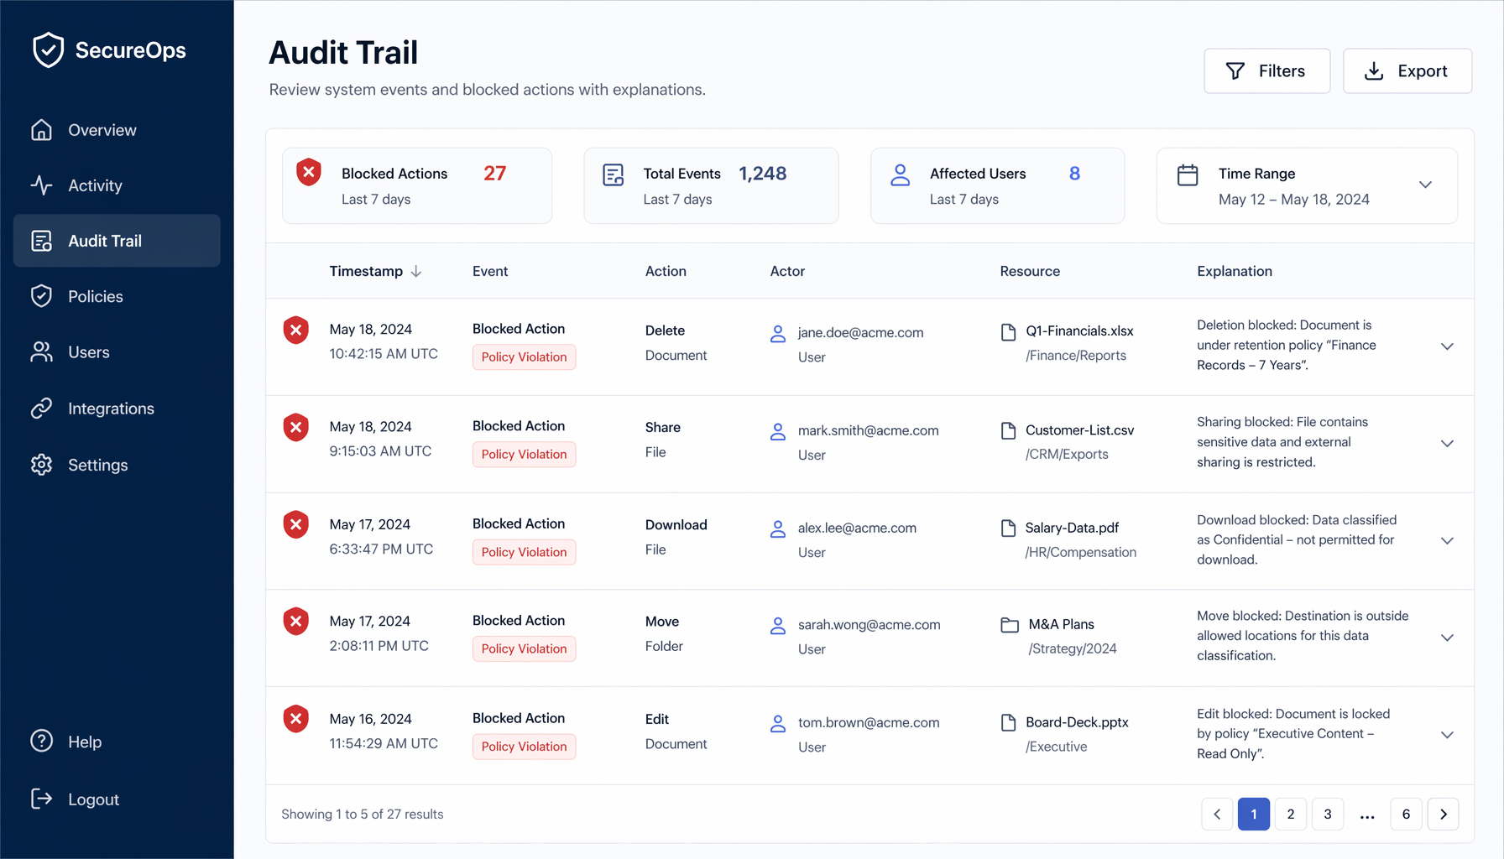1504x859 pixels.
Task: Expand the Salary-Data.pdf download row
Action: 1447,541
